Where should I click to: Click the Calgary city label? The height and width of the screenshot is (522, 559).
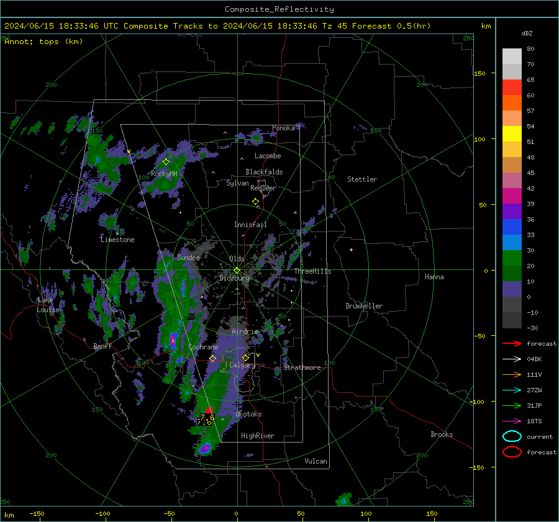click(242, 365)
